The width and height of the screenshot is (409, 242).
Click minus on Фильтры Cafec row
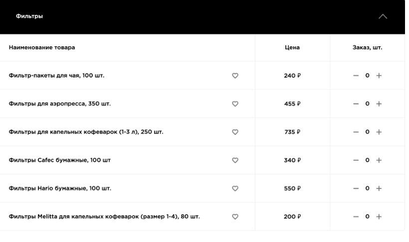tap(356, 160)
